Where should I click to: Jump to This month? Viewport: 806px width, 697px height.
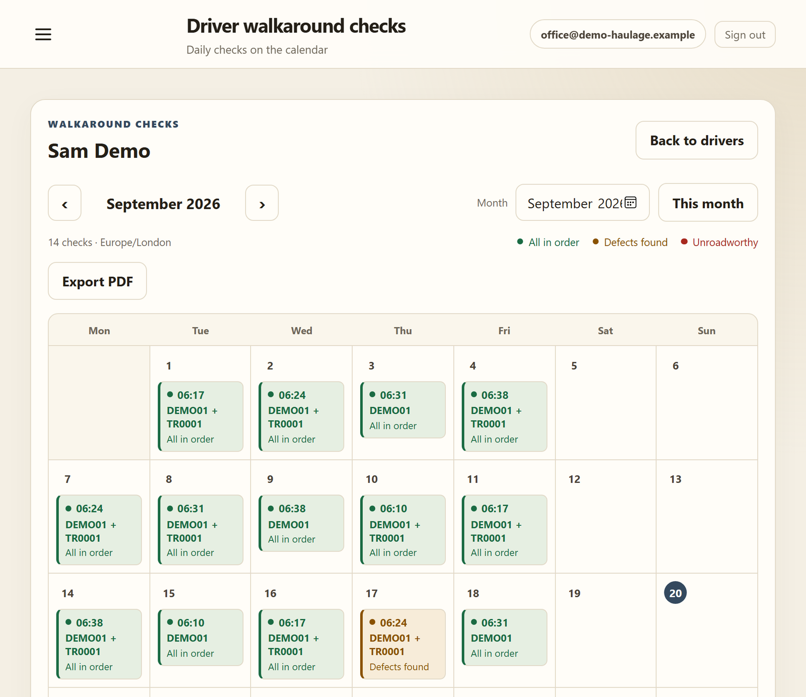point(708,203)
